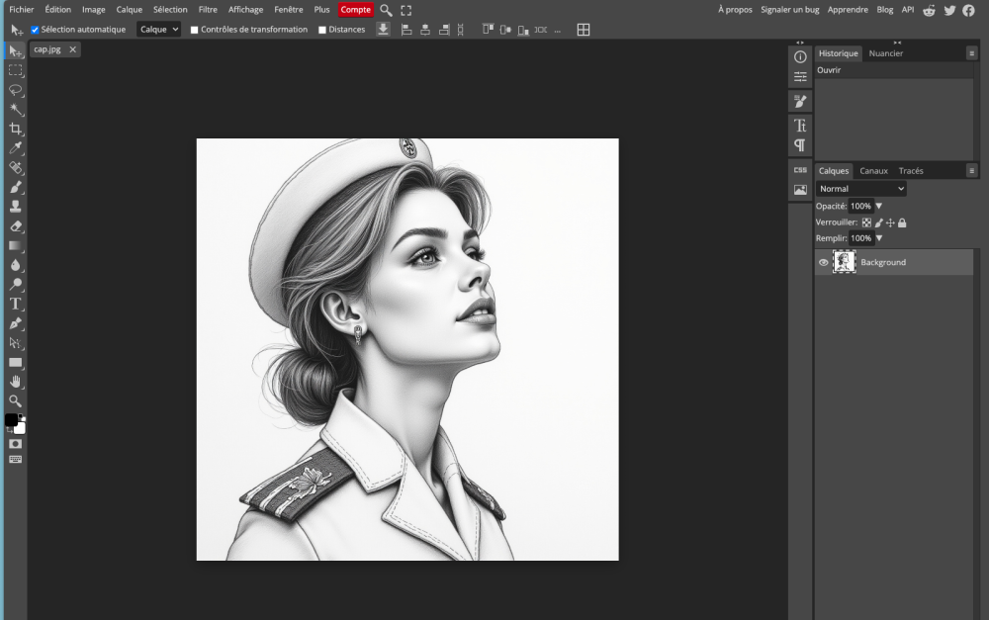Screen dimensions: 989x620
Task: Hide the Background layer
Action: (x=823, y=262)
